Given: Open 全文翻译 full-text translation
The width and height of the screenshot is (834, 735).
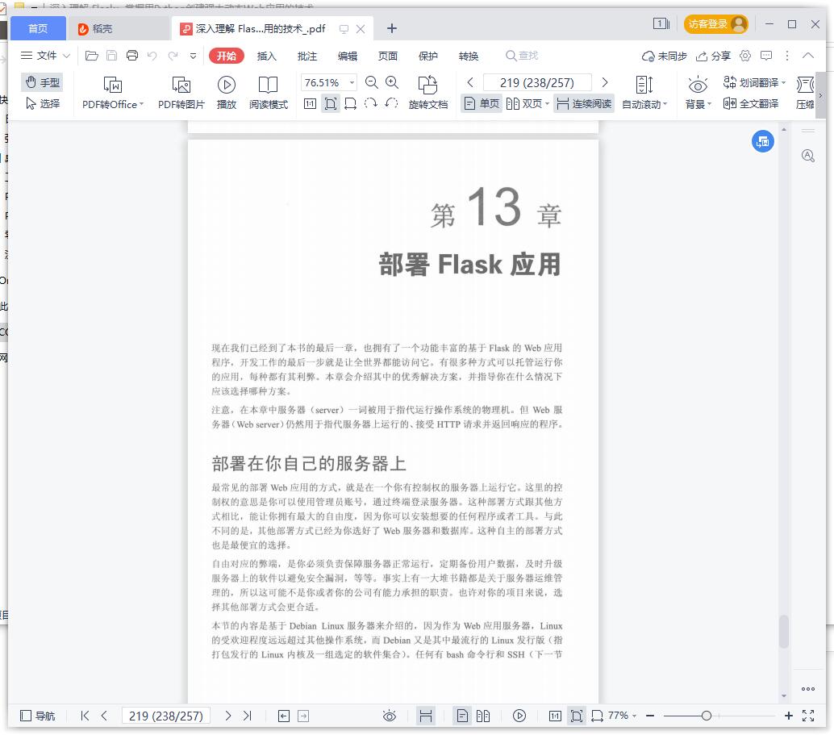Looking at the screenshot, I should point(751,103).
